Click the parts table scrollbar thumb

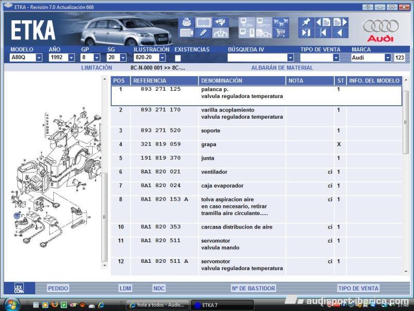coord(406,122)
